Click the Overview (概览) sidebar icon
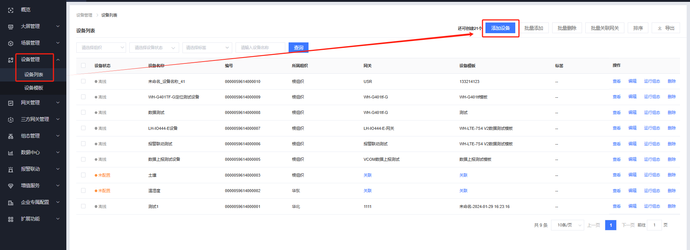The height and width of the screenshot is (250, 690). click(11, 10)
